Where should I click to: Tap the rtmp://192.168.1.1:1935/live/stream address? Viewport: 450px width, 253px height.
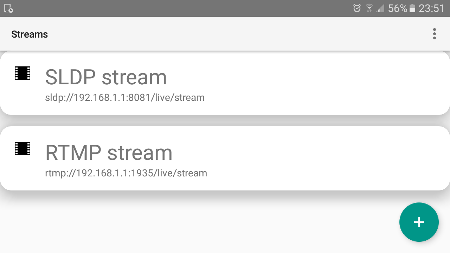pyautogui.click(x=126, y=173)
